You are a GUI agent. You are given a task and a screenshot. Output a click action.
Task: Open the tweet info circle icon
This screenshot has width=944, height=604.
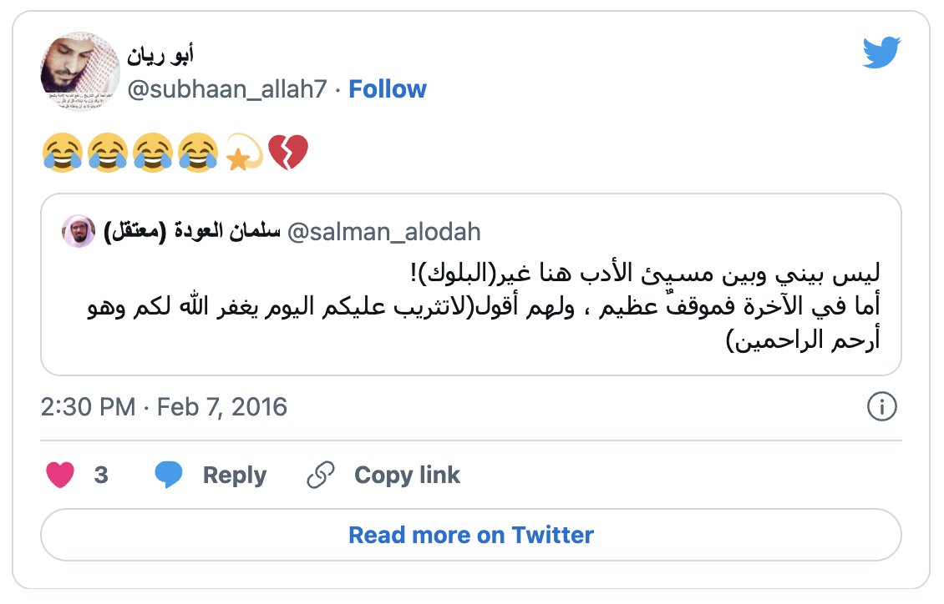[x=882, y=407]
